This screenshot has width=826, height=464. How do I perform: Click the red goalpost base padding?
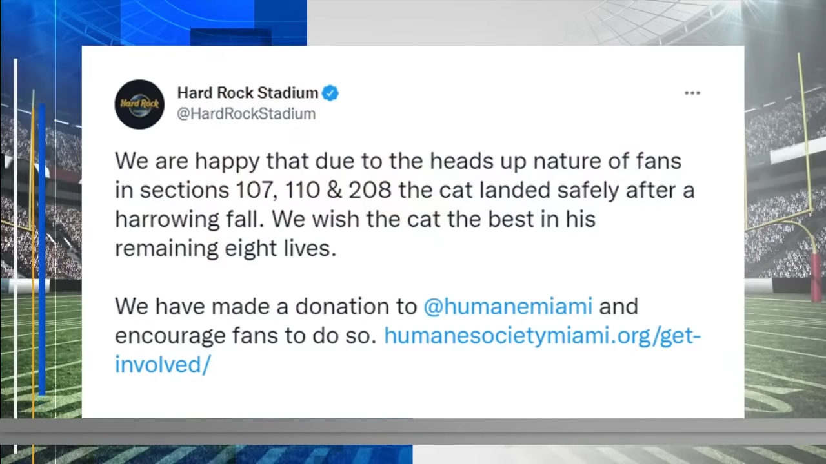point(816,276)
